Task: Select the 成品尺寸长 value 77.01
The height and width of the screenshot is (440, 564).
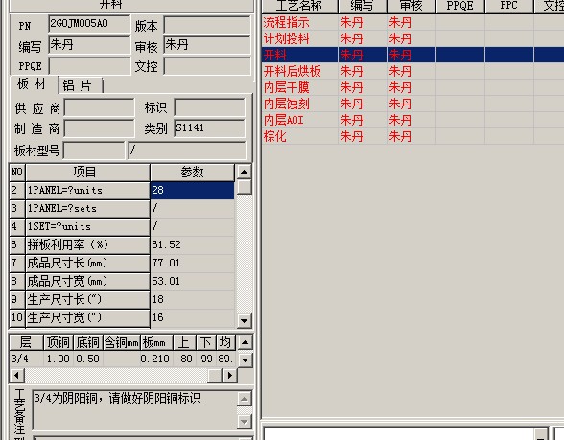Action: tap(192, 263)
